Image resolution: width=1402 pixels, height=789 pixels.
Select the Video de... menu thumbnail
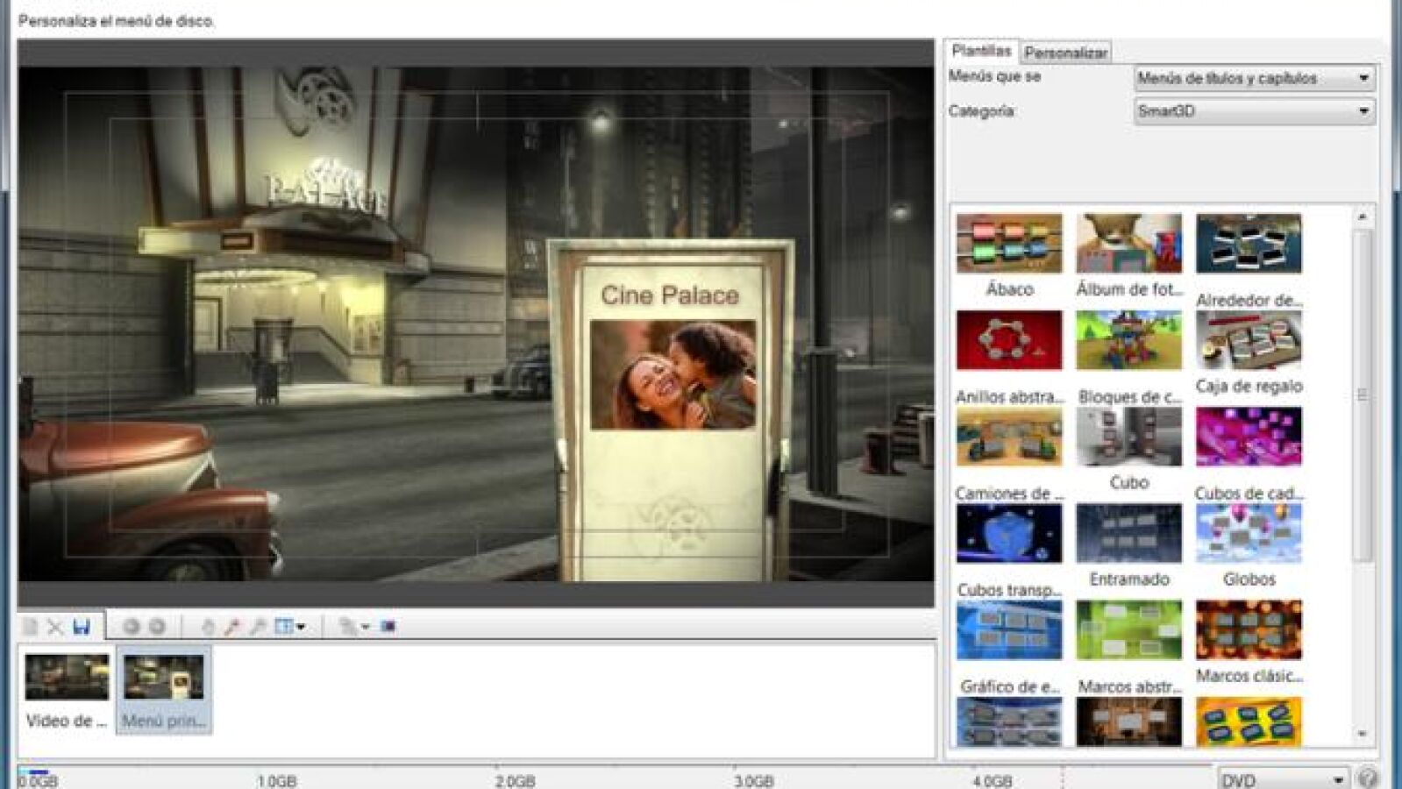pyautogui.click(x=67, y=690)
